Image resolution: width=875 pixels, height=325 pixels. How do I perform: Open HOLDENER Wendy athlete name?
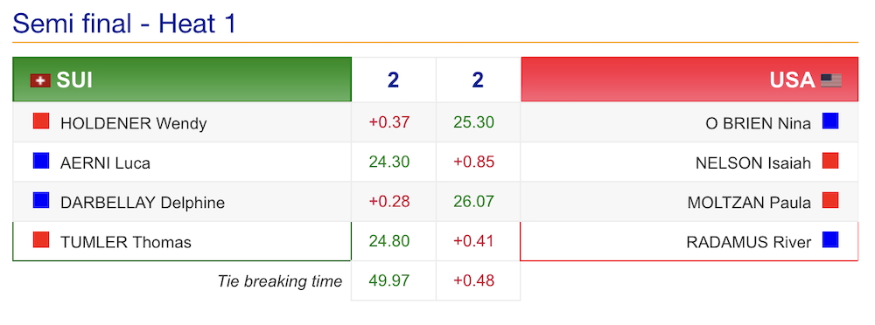[133, 122]
